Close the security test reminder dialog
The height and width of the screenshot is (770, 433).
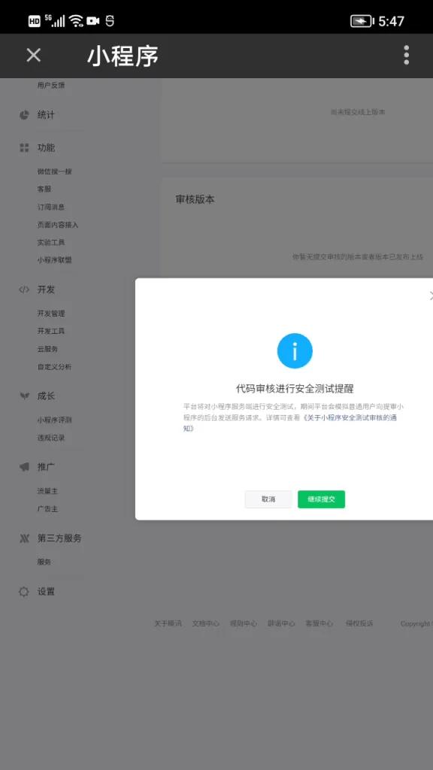click(431, 296)
